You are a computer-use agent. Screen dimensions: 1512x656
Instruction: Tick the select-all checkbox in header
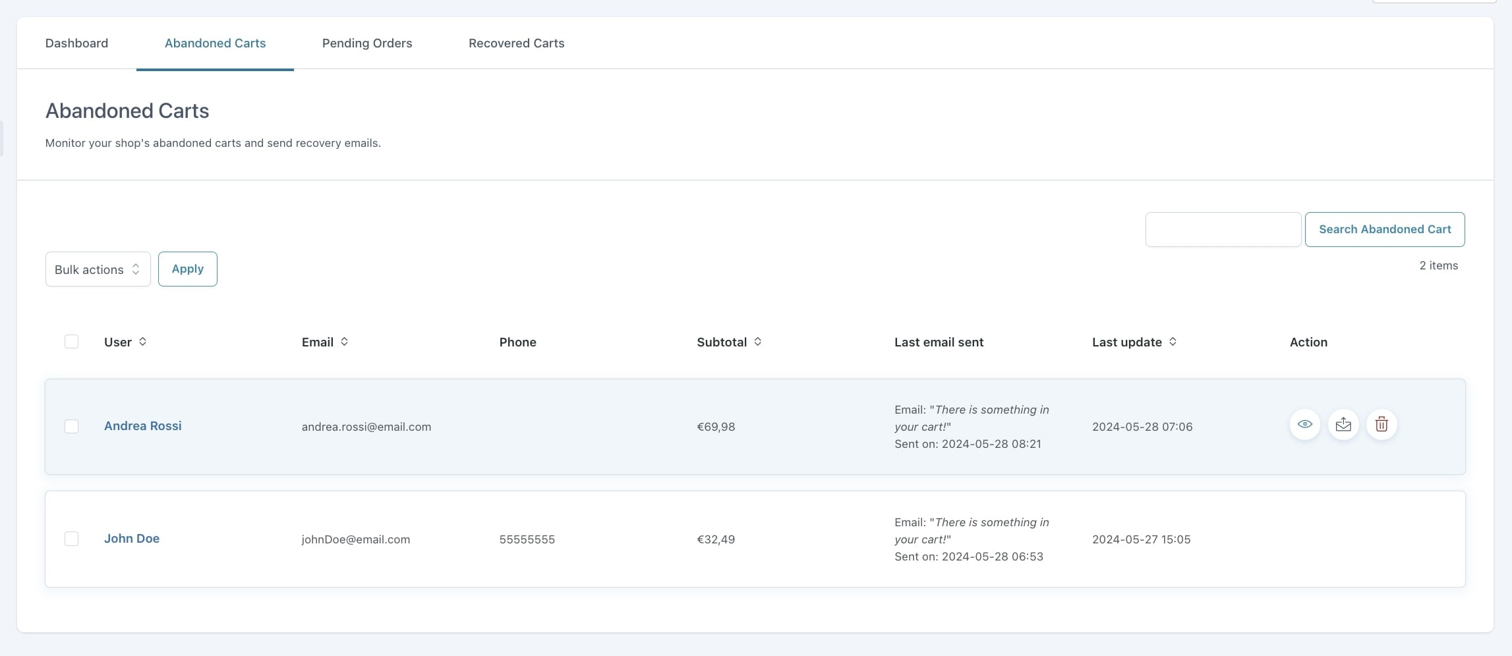click(72, 342)
